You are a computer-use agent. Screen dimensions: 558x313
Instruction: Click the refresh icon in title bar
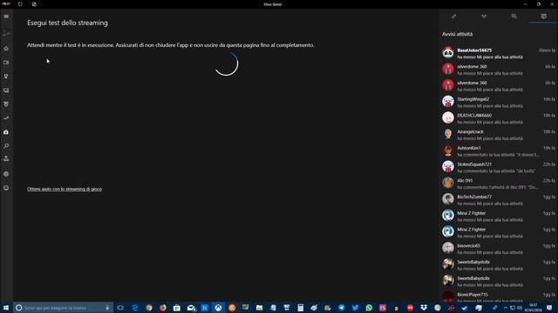pyautogui.click(x=20, y=4)
